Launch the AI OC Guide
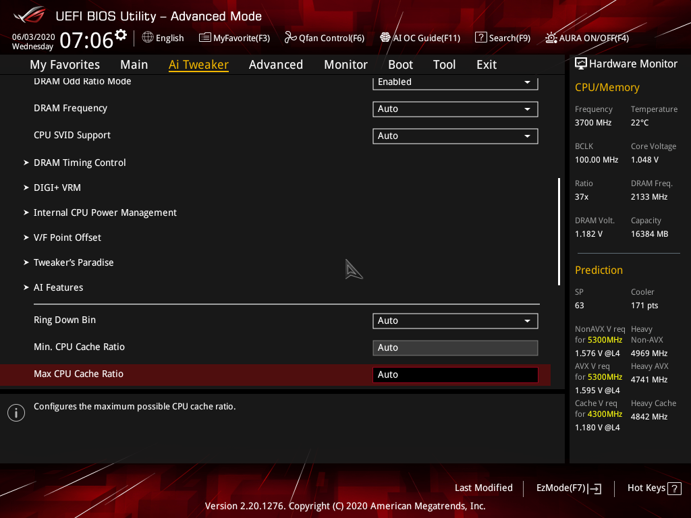This screenshot has height=518, width=691. pos(420,38)
